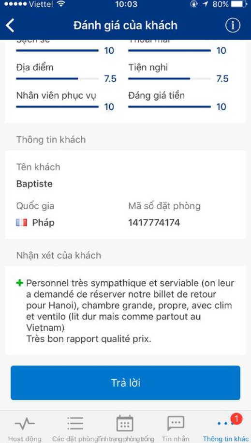Tap the French flag icon
251x443 pixels.
pyautogui.click(x=21, y=223)
